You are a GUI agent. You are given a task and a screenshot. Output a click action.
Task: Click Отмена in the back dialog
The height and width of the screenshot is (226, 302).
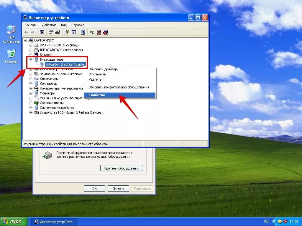tap(118, 189)
